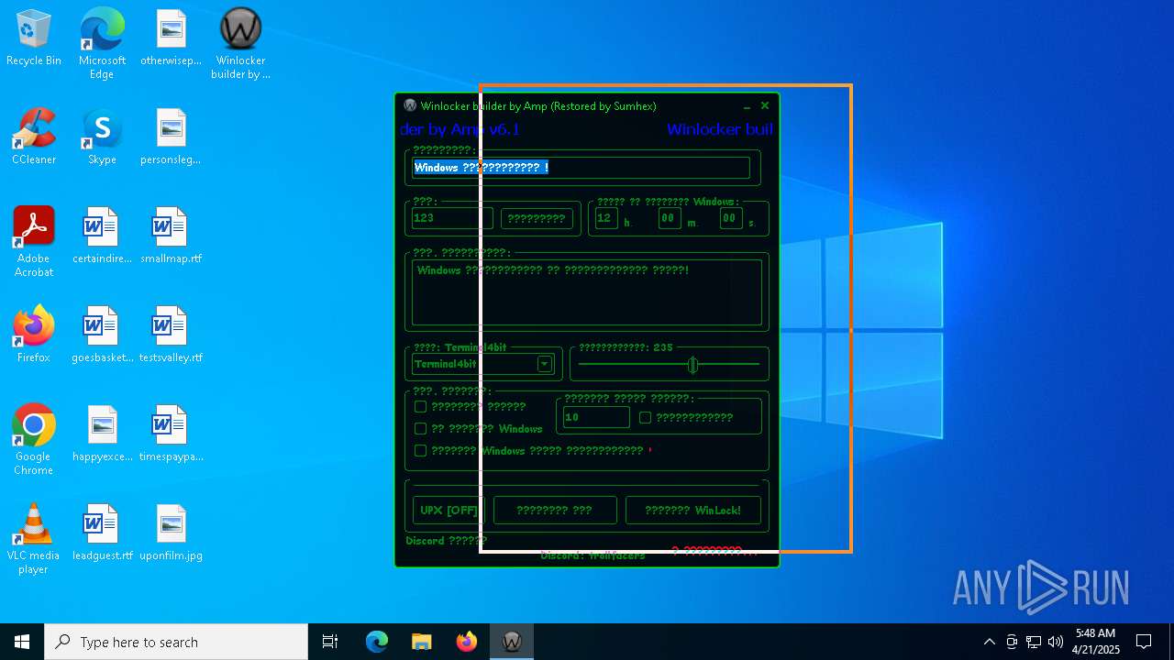Click the '???????? ???' button beside UPX
The width and height of the screenshot is (1174, 660).
pos(555,511)
